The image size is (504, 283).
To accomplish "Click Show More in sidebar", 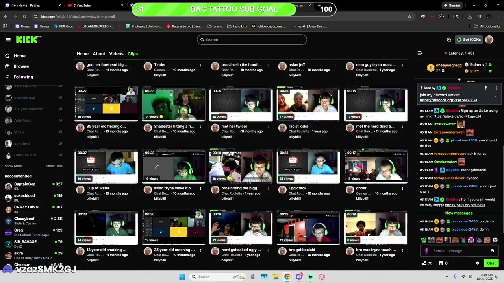I will pyautogui.click(x=13, y=166).
